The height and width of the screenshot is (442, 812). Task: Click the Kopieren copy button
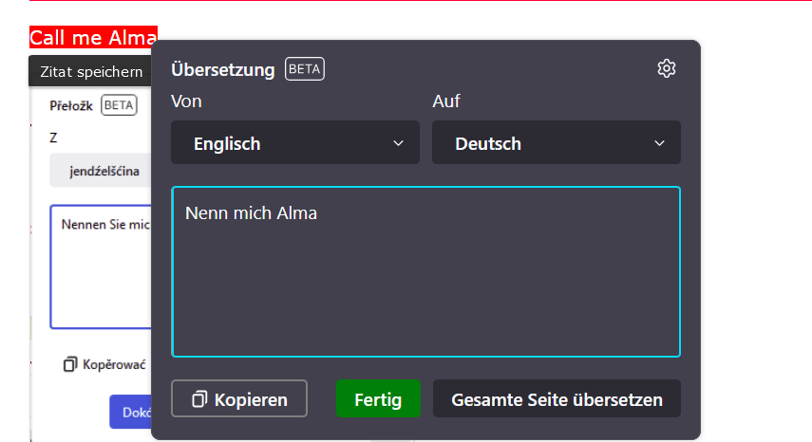[x=239, y=399]
